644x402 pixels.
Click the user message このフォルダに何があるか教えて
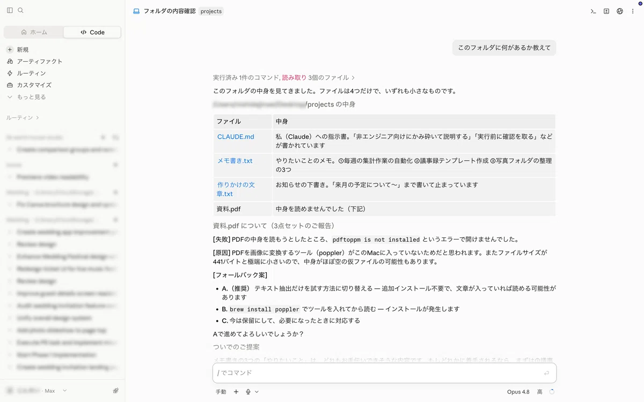pos(504,48)
